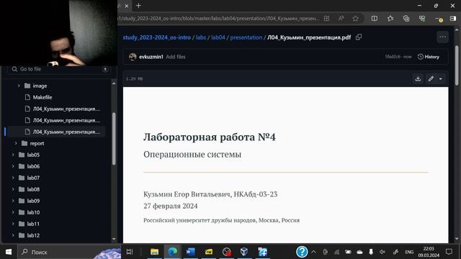This screenshot has width=461, height=259.
Task: Open the 'Add files' commit message
Action: pyautogui.click(x=176, y=57)
